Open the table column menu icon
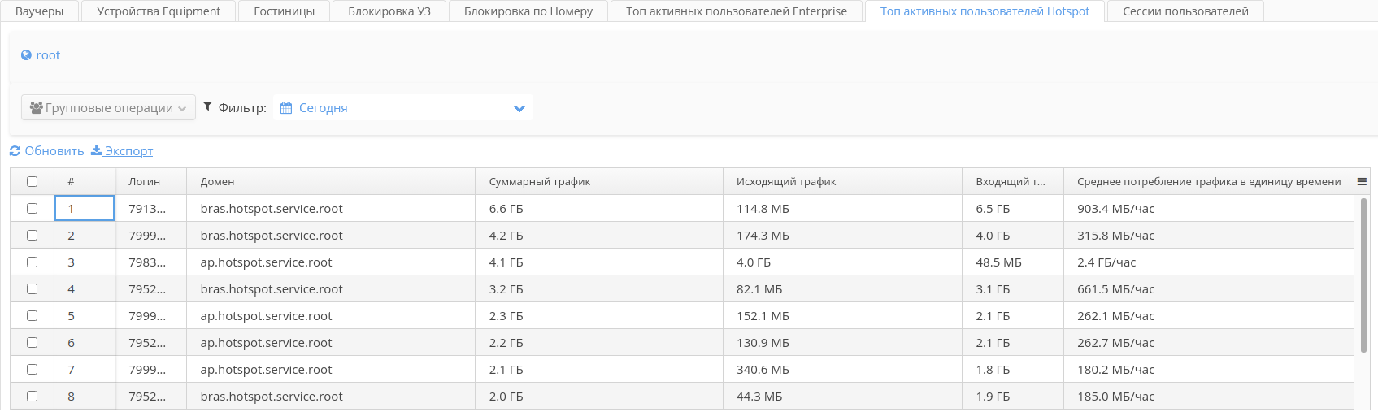The height and width of the screenshot is (412, 1378). click(x=1362, y=182)
